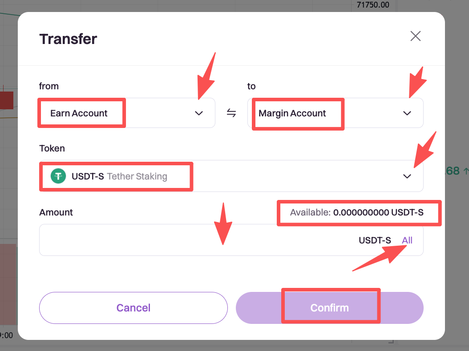Screen dimensions: 469x351
Task: Confirm the transfer
Action: click(x=329, y=308)
